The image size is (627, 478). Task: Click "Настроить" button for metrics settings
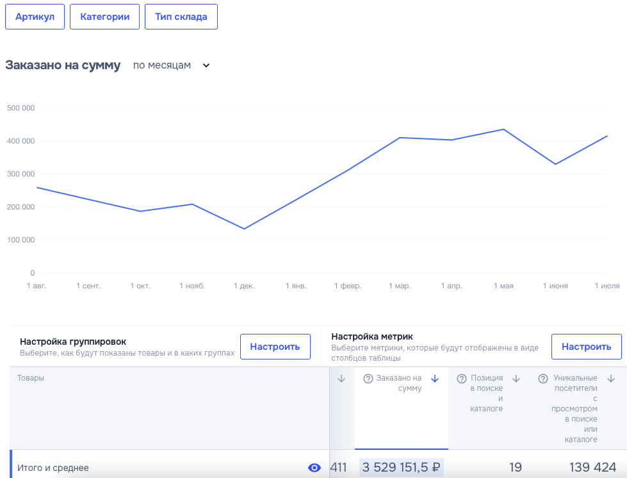tap(586, 347)
